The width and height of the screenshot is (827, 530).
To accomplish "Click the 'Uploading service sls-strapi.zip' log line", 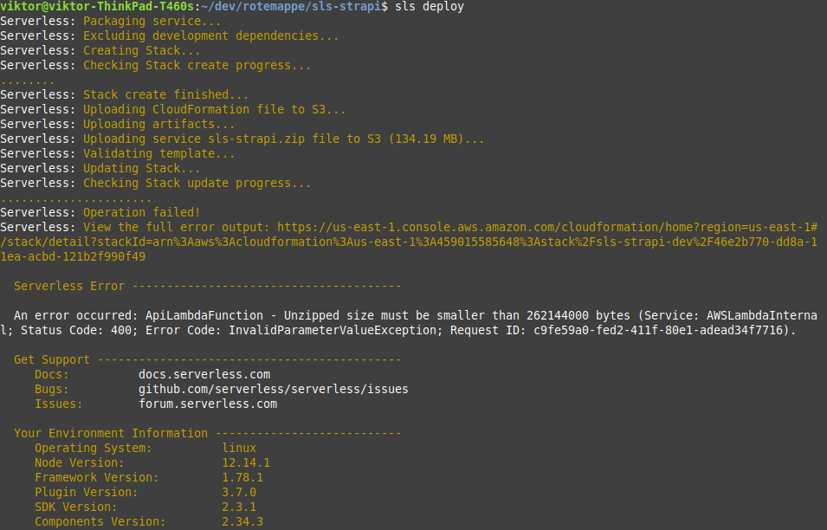I will click(x=283, y=139).
